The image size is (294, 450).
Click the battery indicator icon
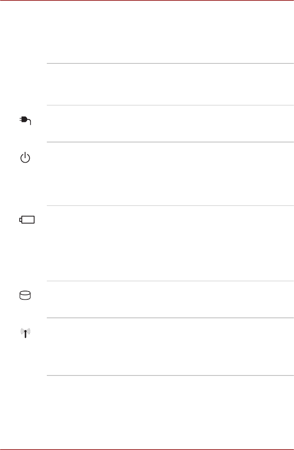[27, 220]
